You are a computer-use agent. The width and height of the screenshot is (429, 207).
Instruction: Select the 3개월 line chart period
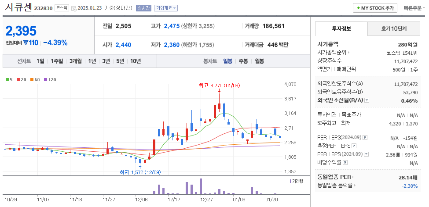[x=76, y=61]
